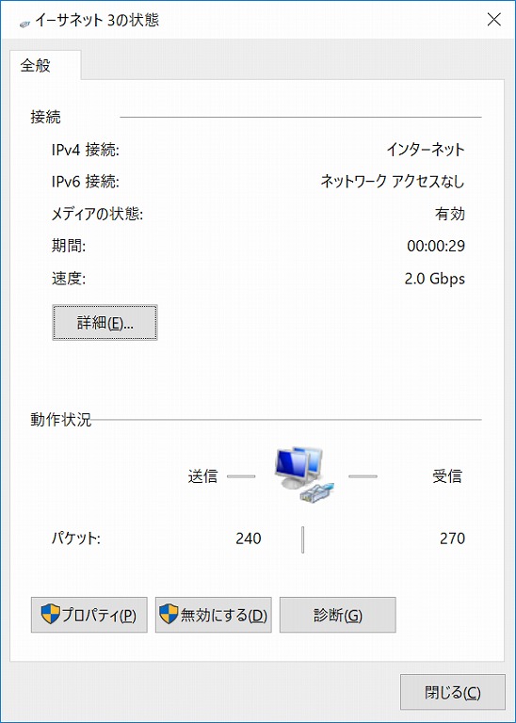Open 詳細(E)... connection details
516x723 pixels.
[x=105, y=323]
